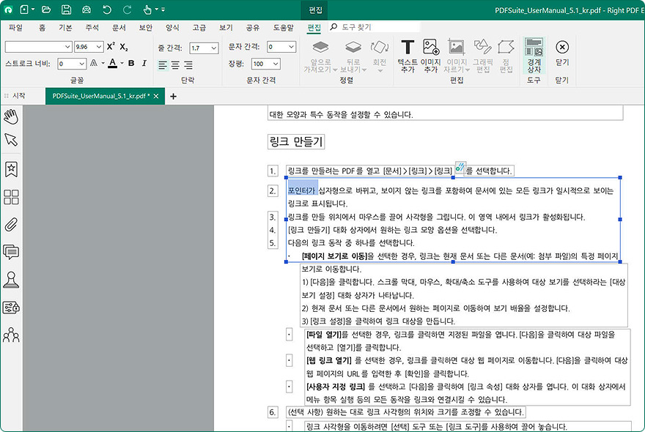The image size is (645, 432).
Task: Expand the new document dropdown arrow
Action: tap(33, 10)
